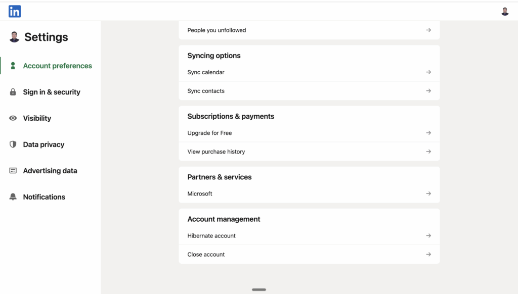518x294 pixels.
Task: Switch to the Notifications settings section
Action: click(x=44, y=197)
